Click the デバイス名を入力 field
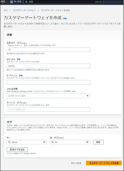Screen dimensions: 124x171 coord(48,109)
